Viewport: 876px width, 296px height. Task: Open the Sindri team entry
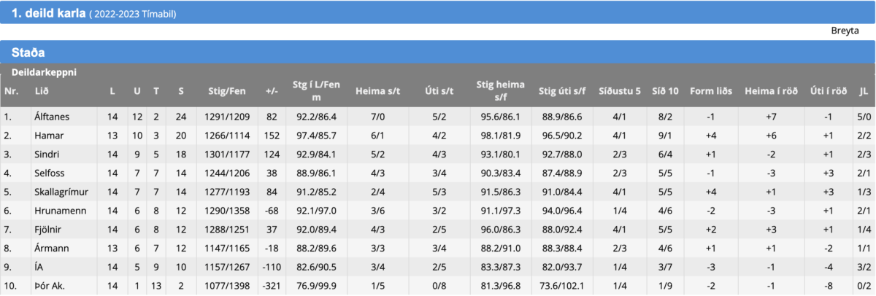pos(46,155)
